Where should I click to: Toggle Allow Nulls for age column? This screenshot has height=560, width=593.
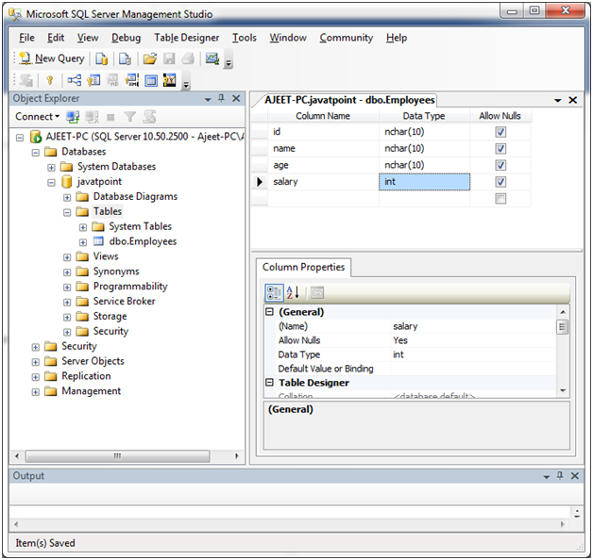click(500, 165)
